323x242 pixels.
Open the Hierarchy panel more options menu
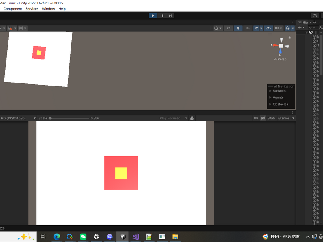pyautogui.click(x=319, y=22)
